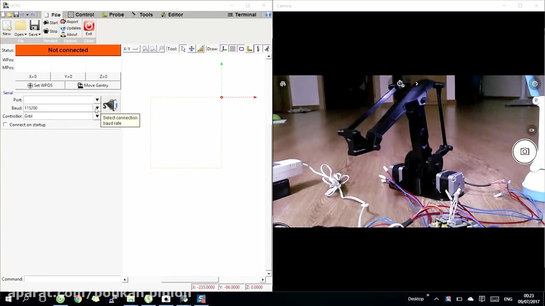The width and height of the screenshot is (545, 306).
Task: Toggle margins rectangle display
Action: pos(241,49)
